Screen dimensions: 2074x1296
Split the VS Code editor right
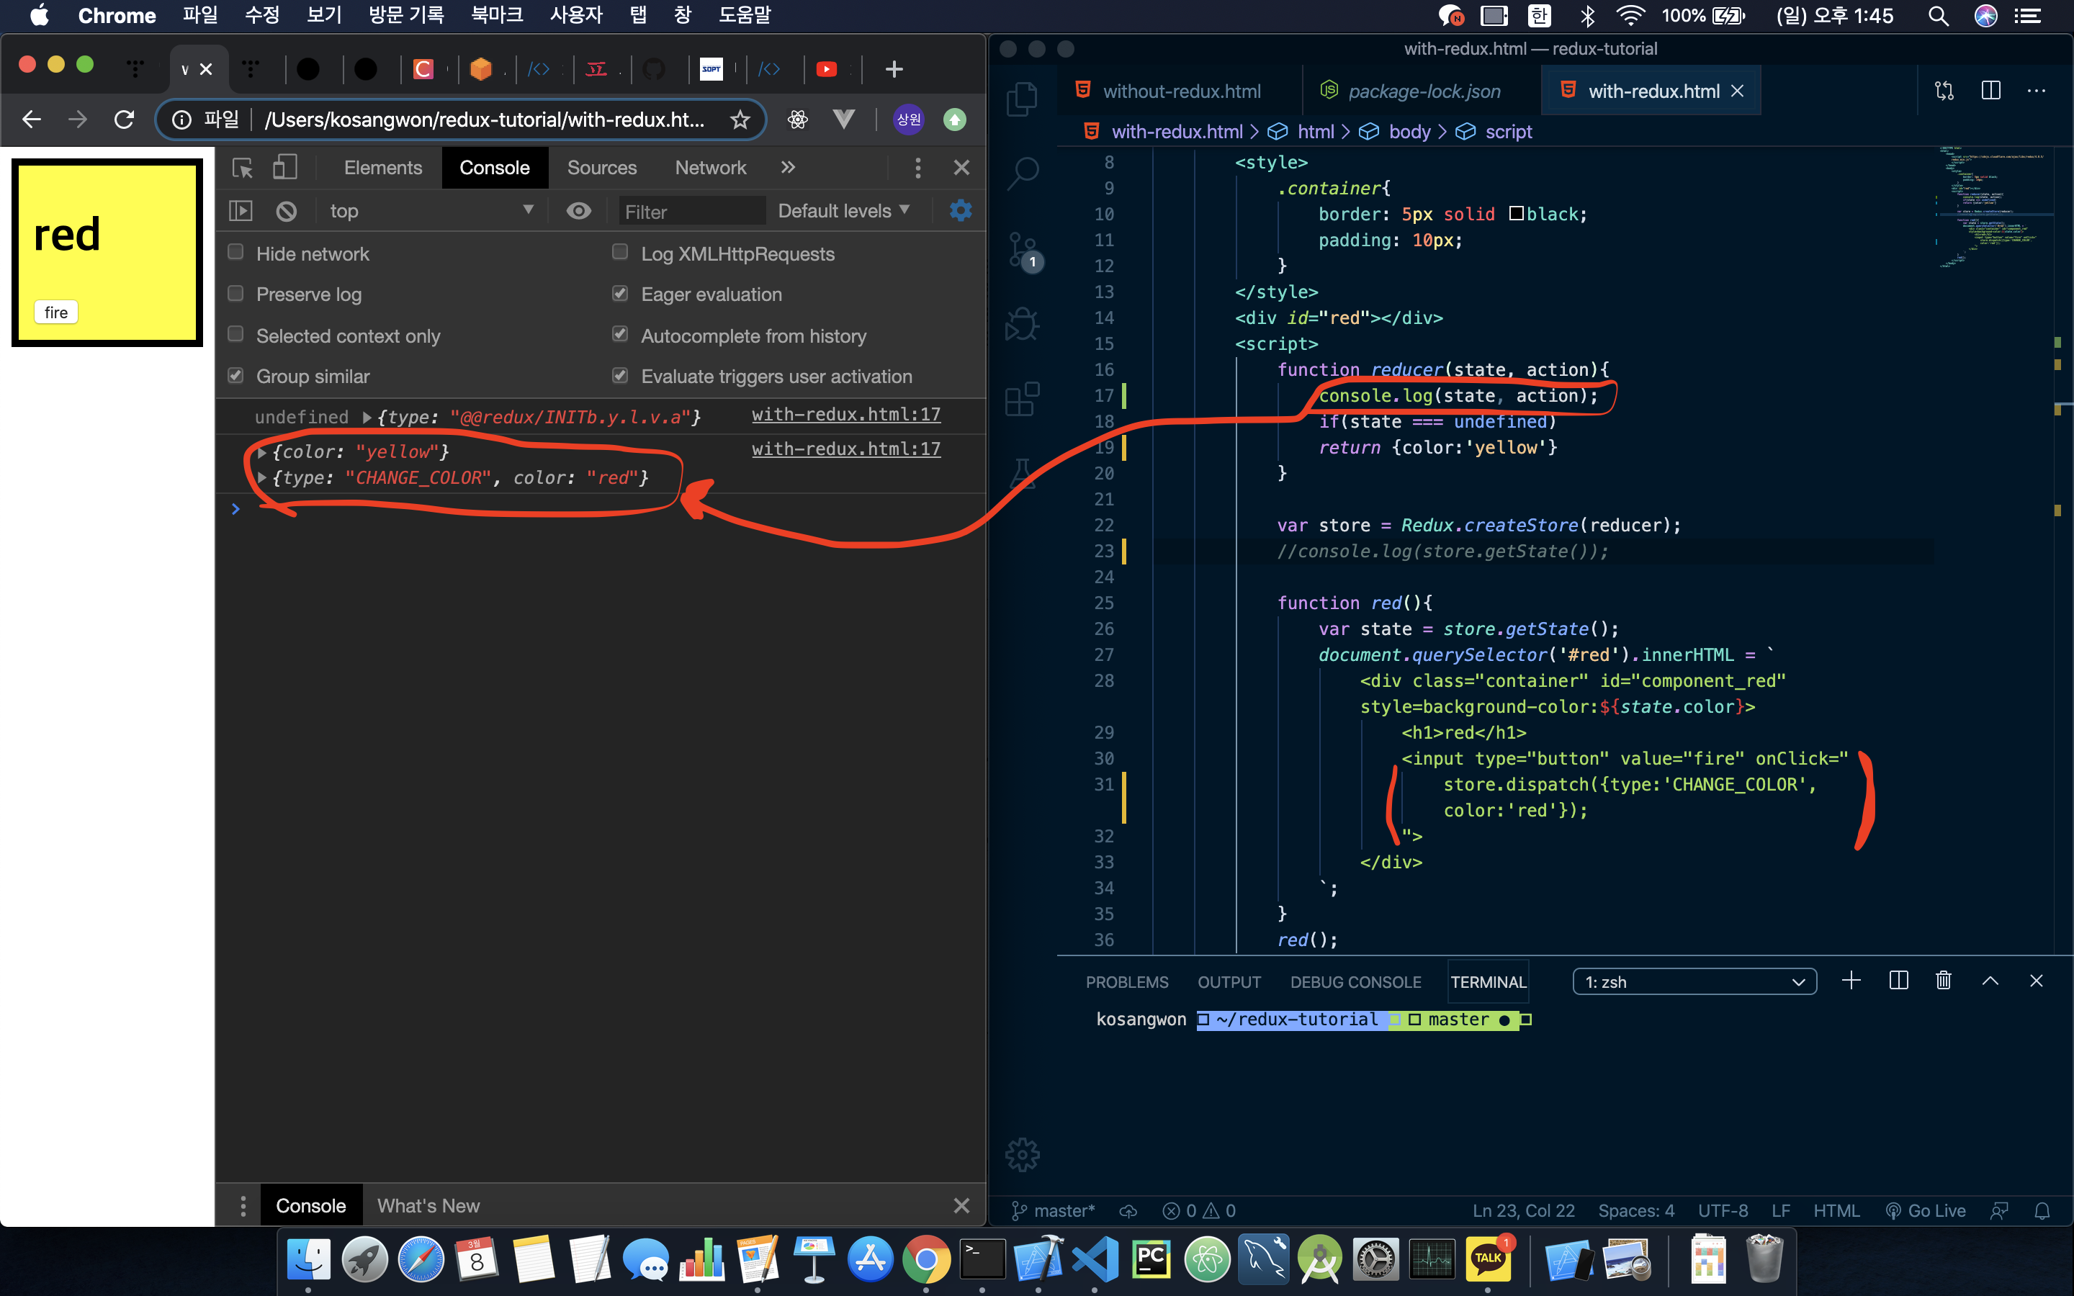point(1990,91)
